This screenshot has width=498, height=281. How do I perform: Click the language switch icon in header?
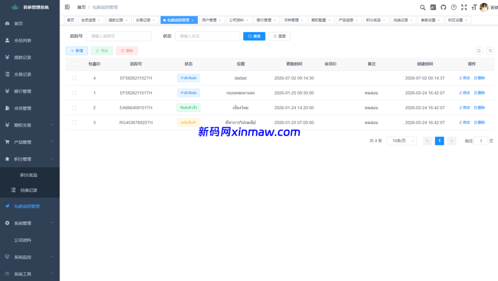click(x=433, y=7)
